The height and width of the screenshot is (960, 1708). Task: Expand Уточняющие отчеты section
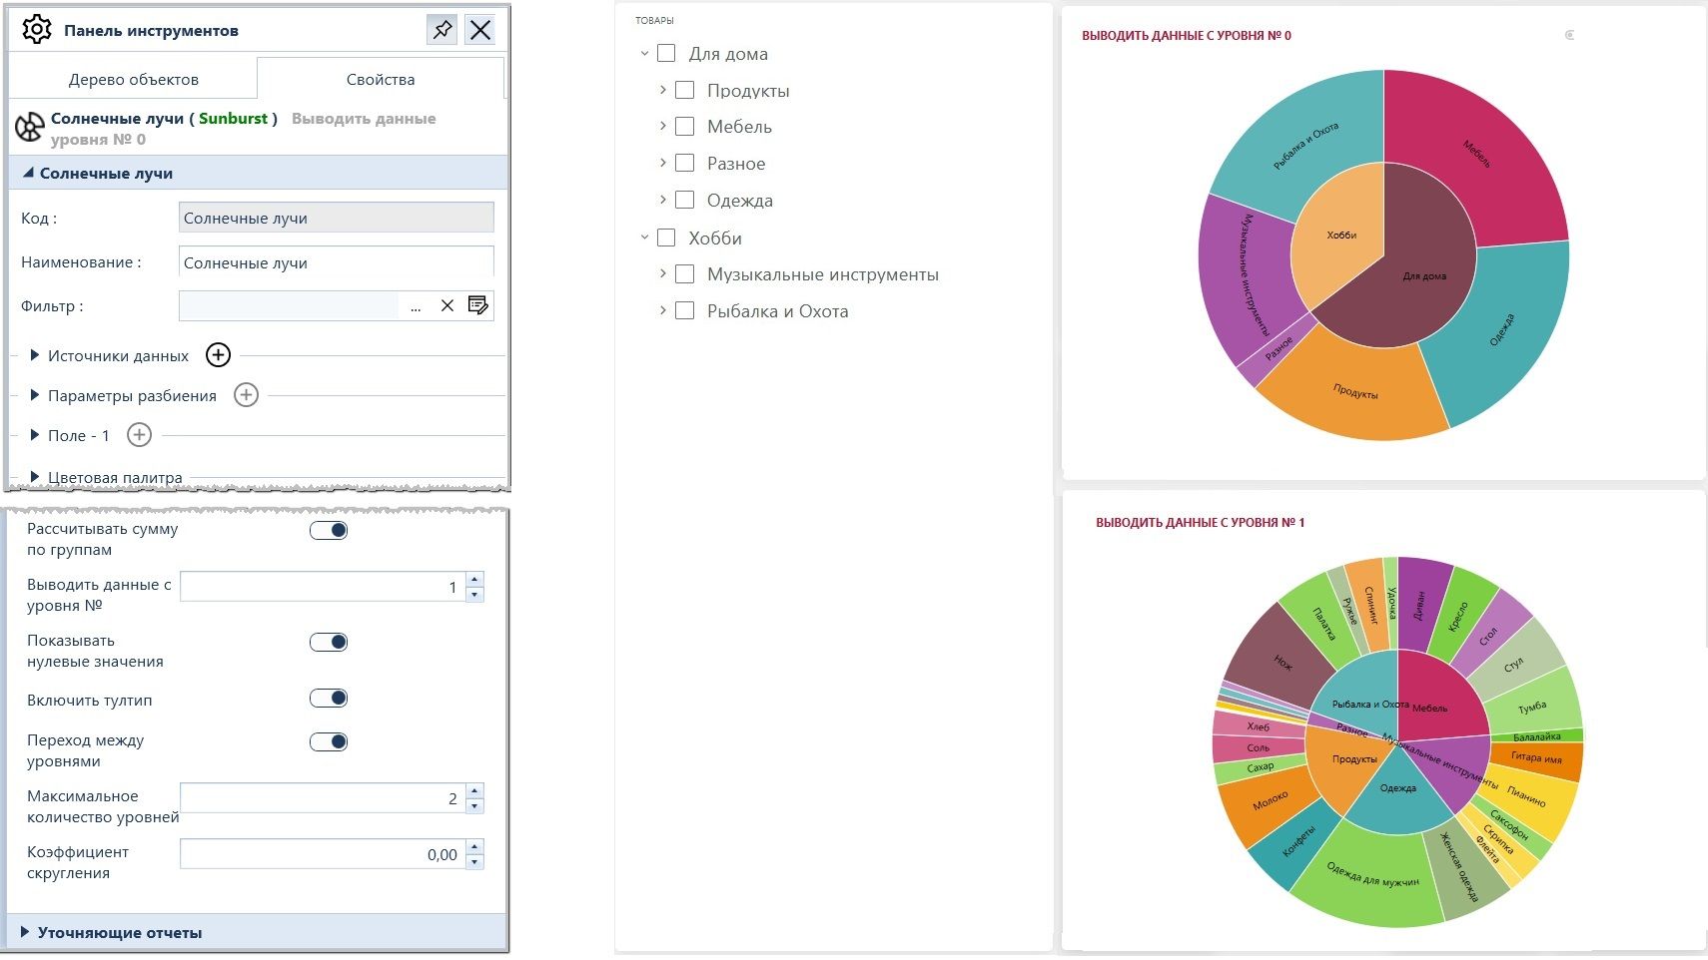(x=257, y=932)
